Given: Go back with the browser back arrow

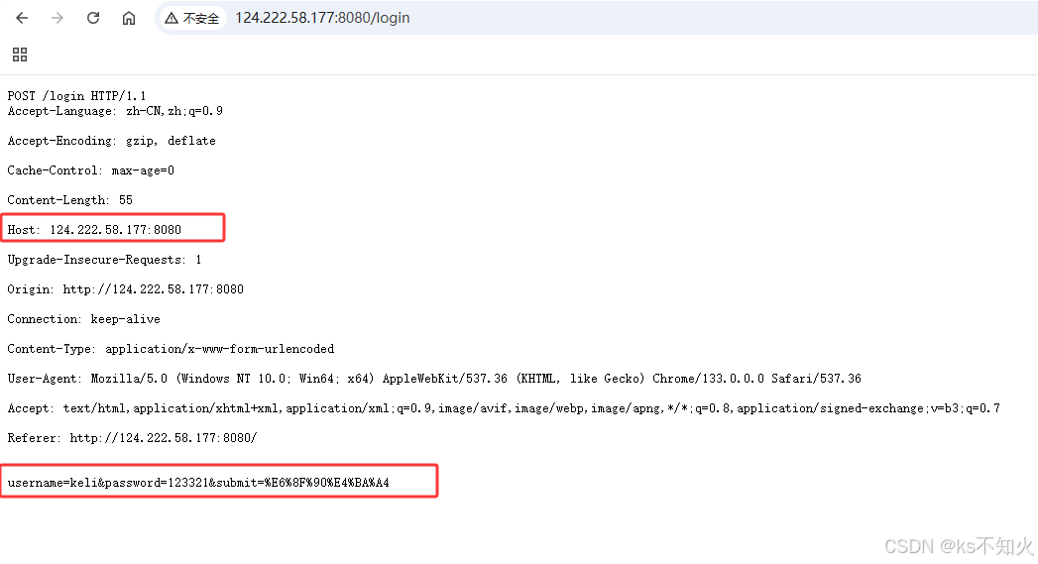Looking at the screenshot, I should (x=22, y=18).
